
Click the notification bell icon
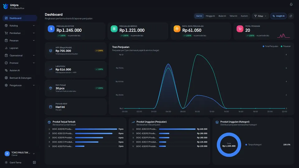pyautogui.click(x=291, y=4)
